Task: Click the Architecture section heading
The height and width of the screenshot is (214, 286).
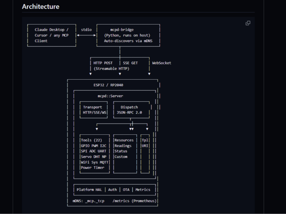Action: [41, 7]
